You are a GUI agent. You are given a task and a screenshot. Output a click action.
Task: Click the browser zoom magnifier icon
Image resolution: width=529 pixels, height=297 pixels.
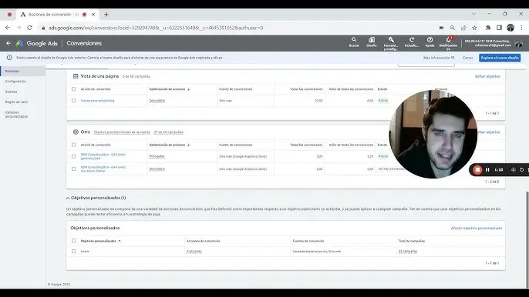coord(453,28)
